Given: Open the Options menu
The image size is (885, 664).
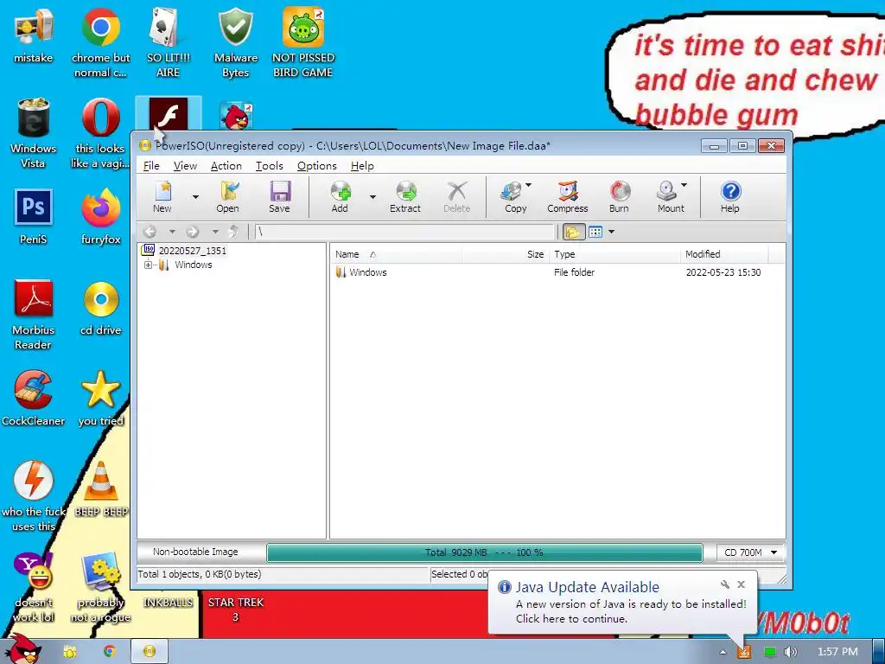Looking at the screenshot, I should click(316, 166).
